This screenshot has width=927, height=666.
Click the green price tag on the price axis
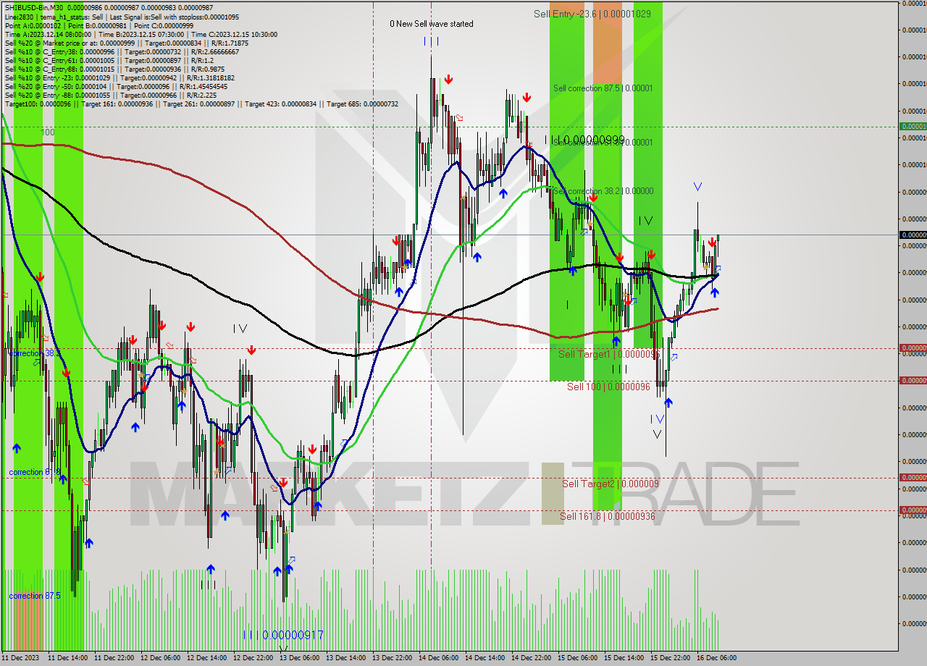pos(913,126)
